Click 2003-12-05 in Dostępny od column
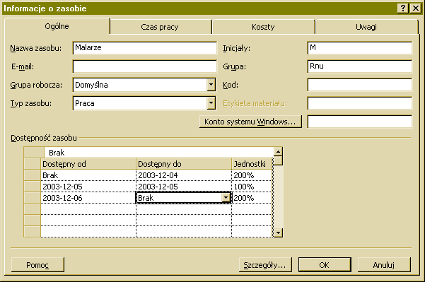Screen dimensions: 425x282 [x=88, y=187]
